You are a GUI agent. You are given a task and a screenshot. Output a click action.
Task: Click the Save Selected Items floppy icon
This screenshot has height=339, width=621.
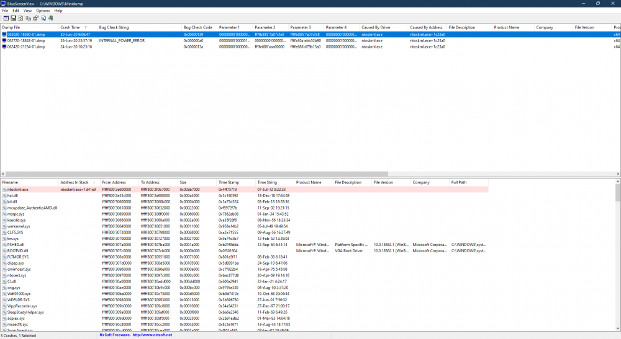click(13, 18)
